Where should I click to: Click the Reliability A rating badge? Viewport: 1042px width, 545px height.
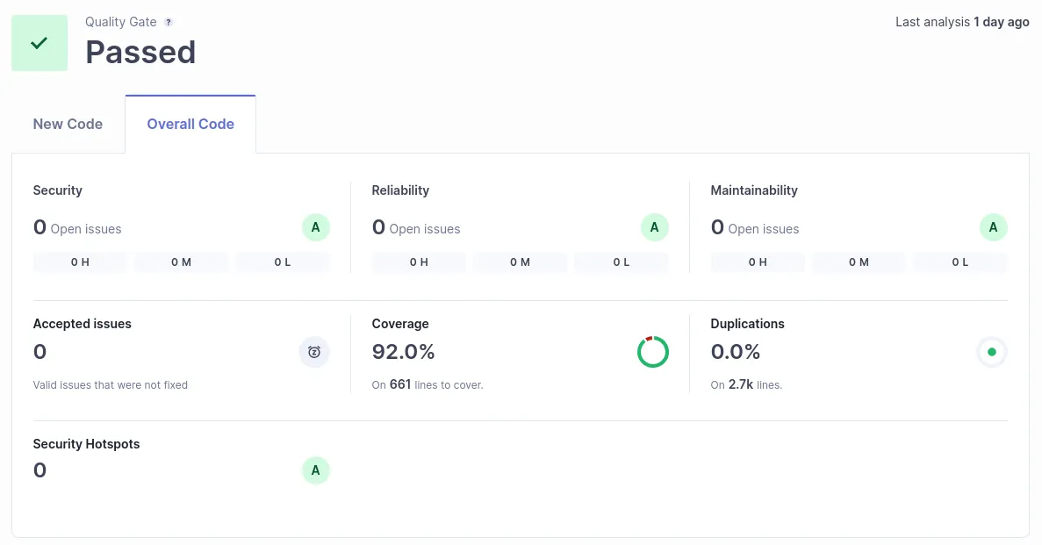(x=655, y=227)
